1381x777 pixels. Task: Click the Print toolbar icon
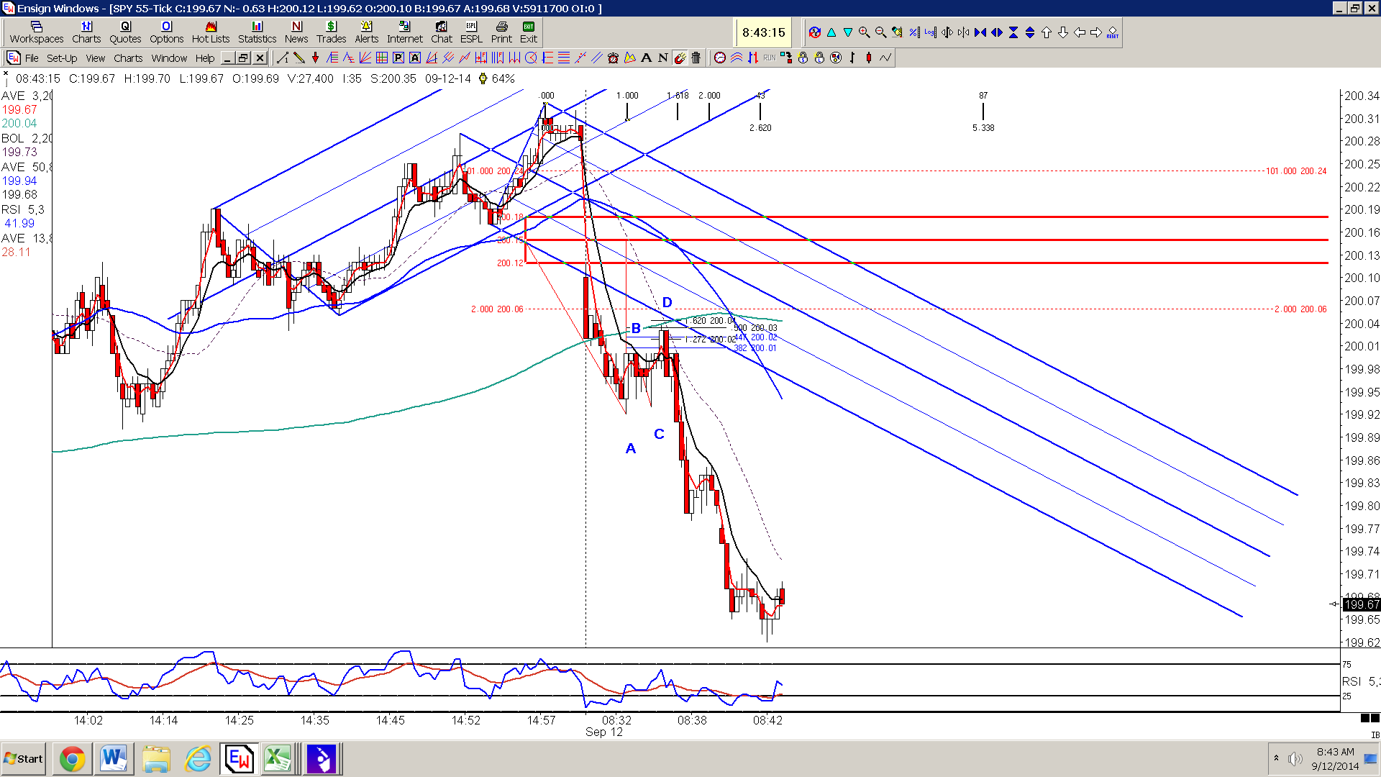tap(501, 32)
